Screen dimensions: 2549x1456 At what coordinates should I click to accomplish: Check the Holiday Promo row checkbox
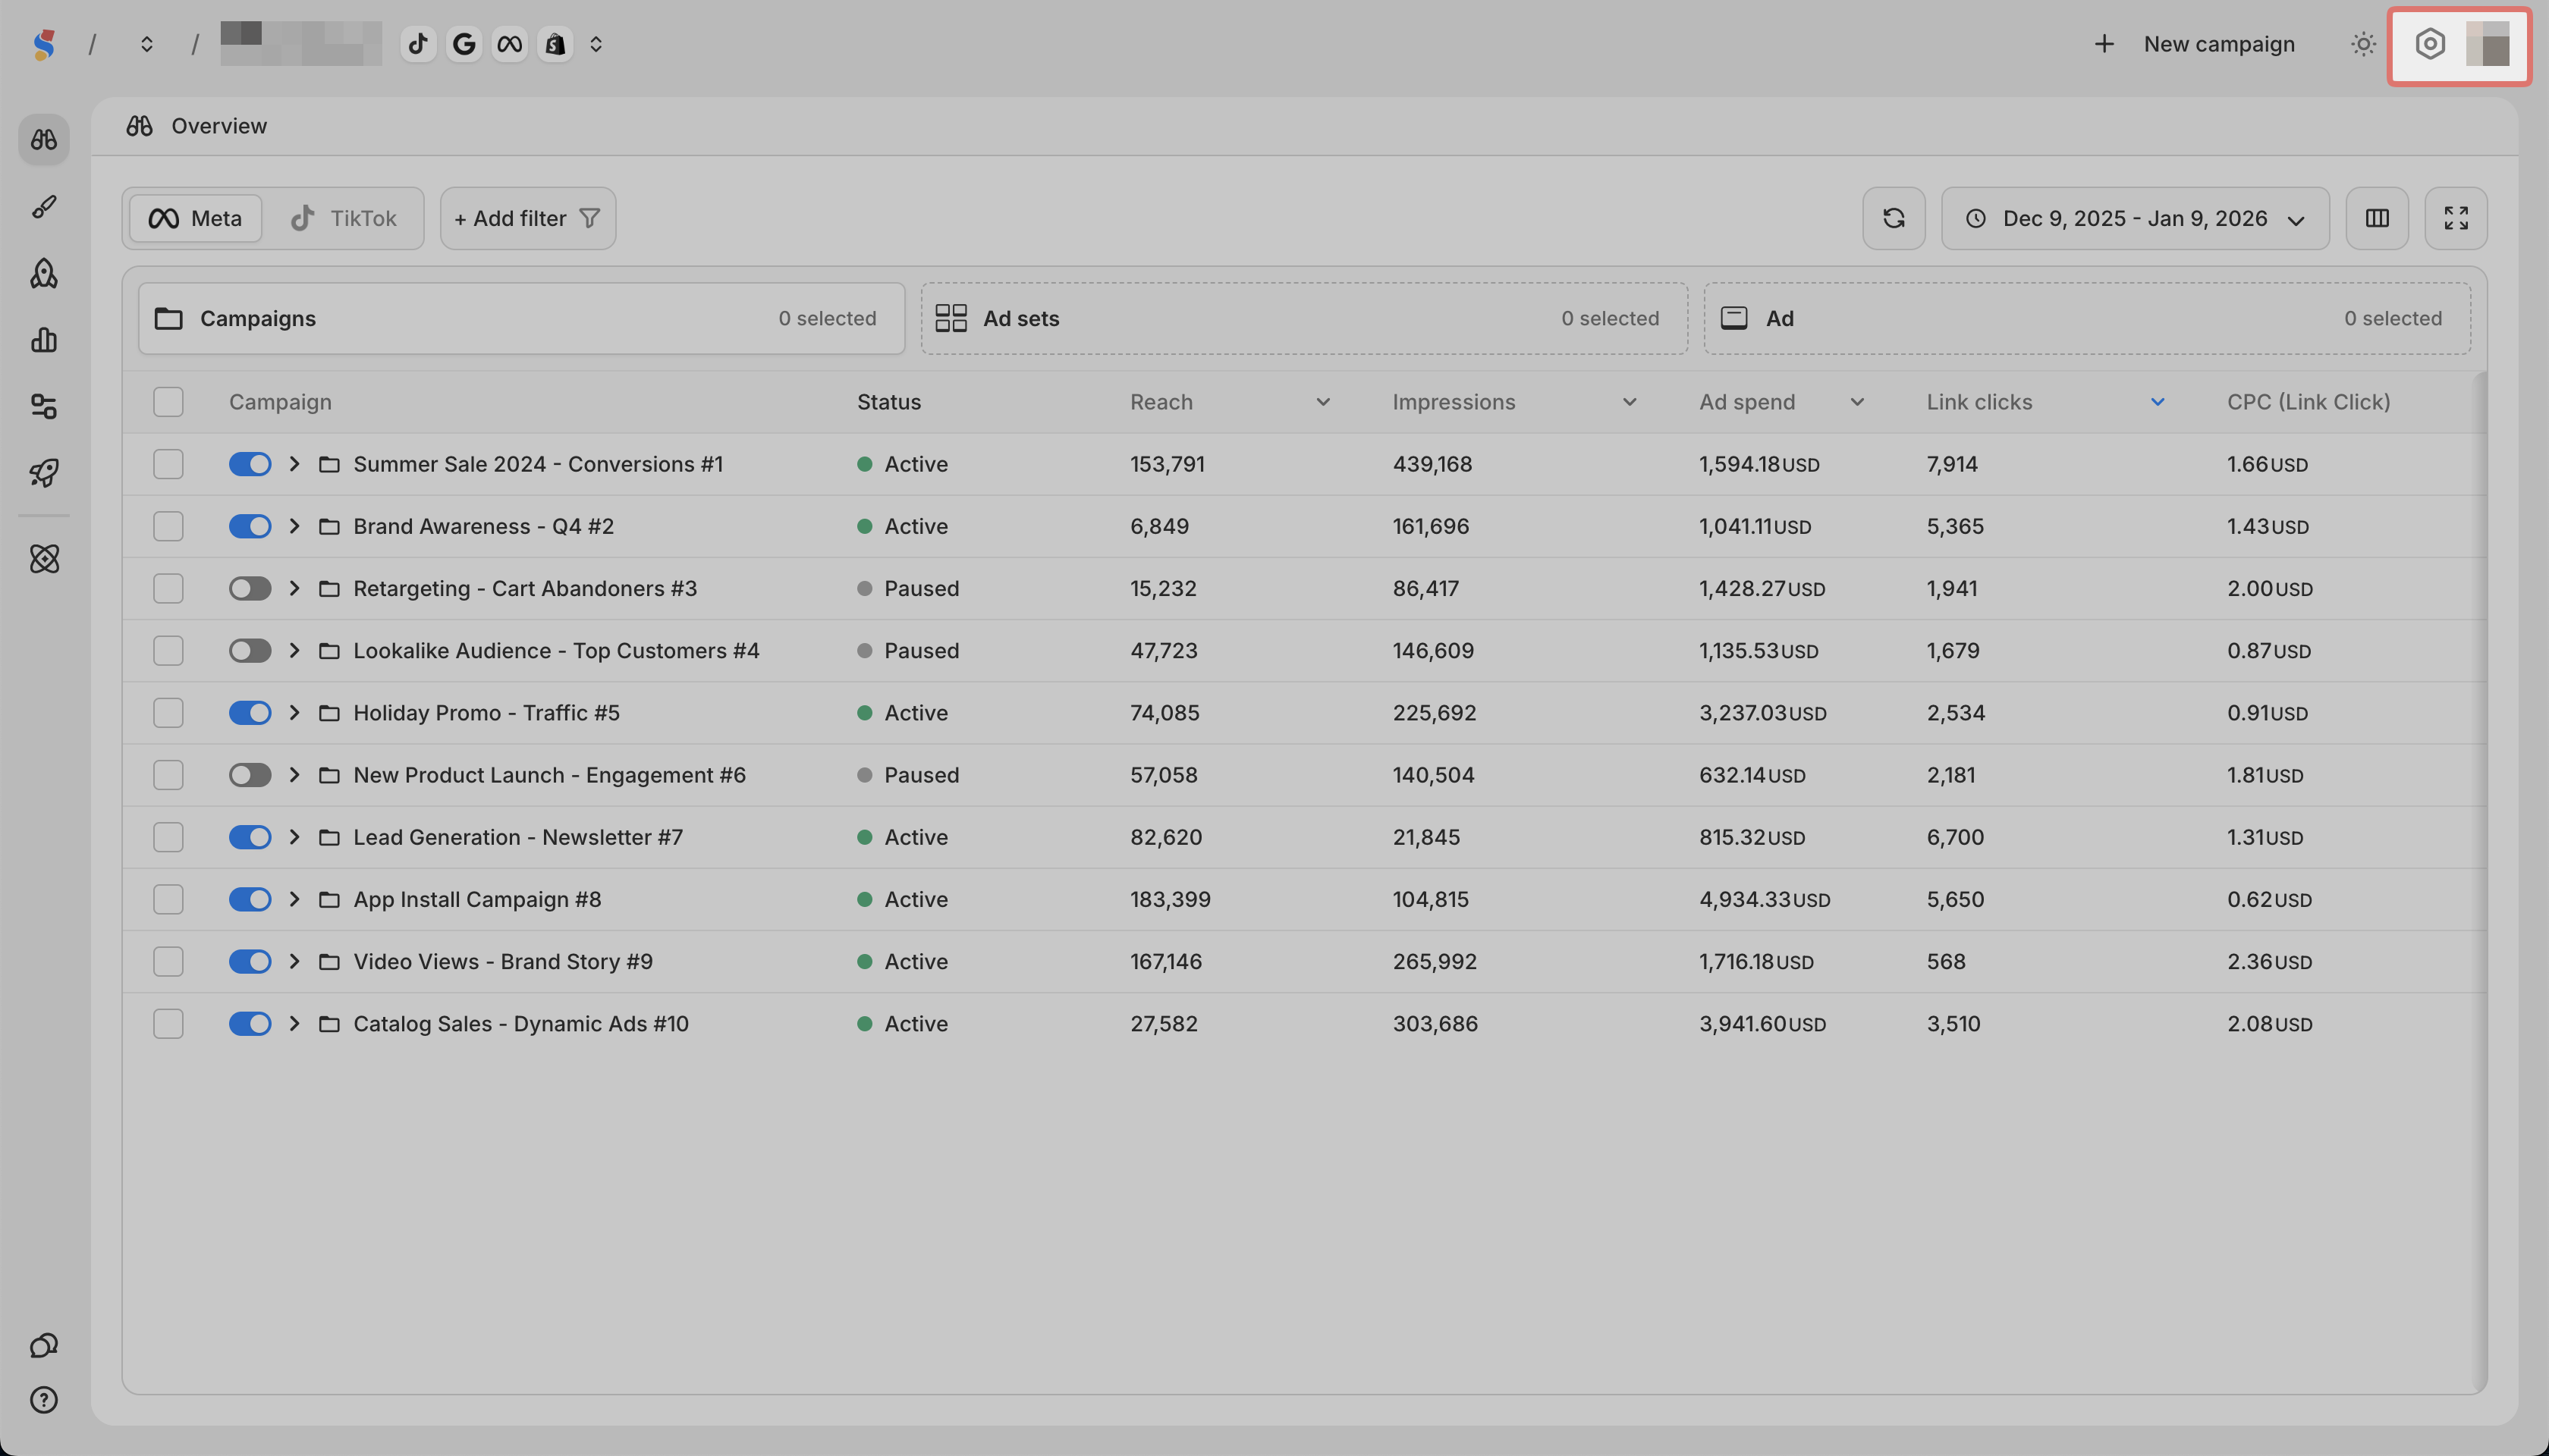[168, 713]
